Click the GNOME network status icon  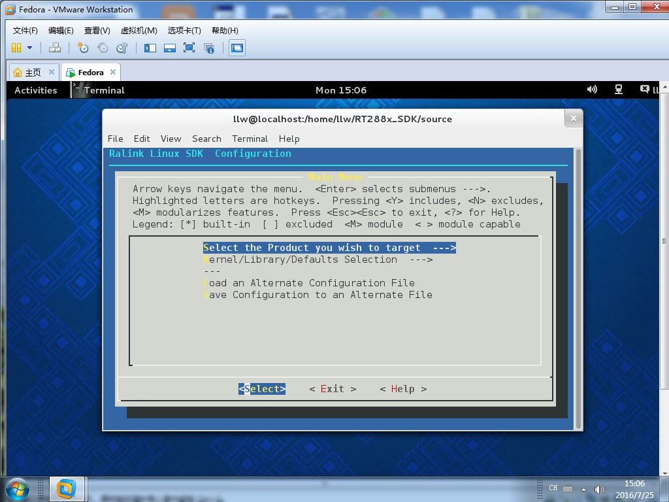click(618, 89)
